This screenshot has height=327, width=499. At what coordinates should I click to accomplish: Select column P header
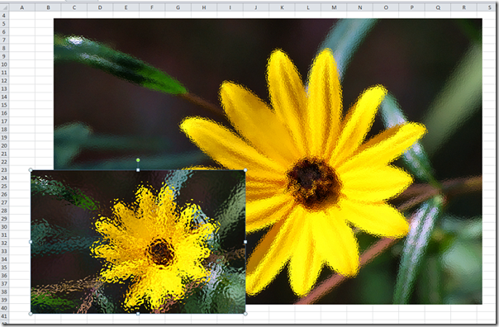coord(411,7)
